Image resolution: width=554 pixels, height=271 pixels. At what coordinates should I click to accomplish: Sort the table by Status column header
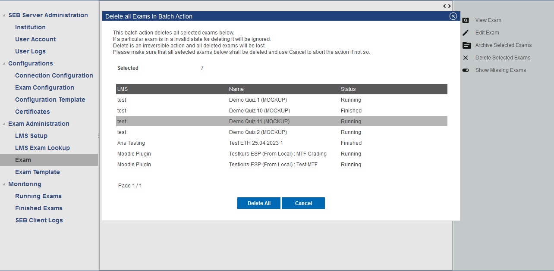pyautogui.click(x=348, y=89)
